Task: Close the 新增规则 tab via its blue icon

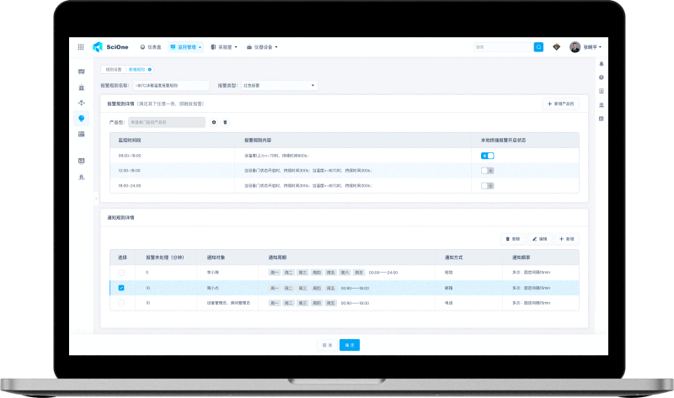Action: [150, 69]
